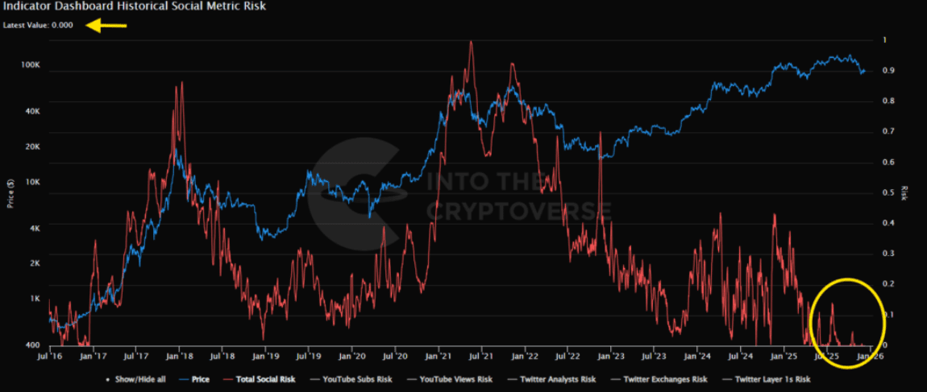Click the yellow arrow pointing at Latest Value
The height and width of the screenshot is (392, 927).
click(x=106, y=26)
